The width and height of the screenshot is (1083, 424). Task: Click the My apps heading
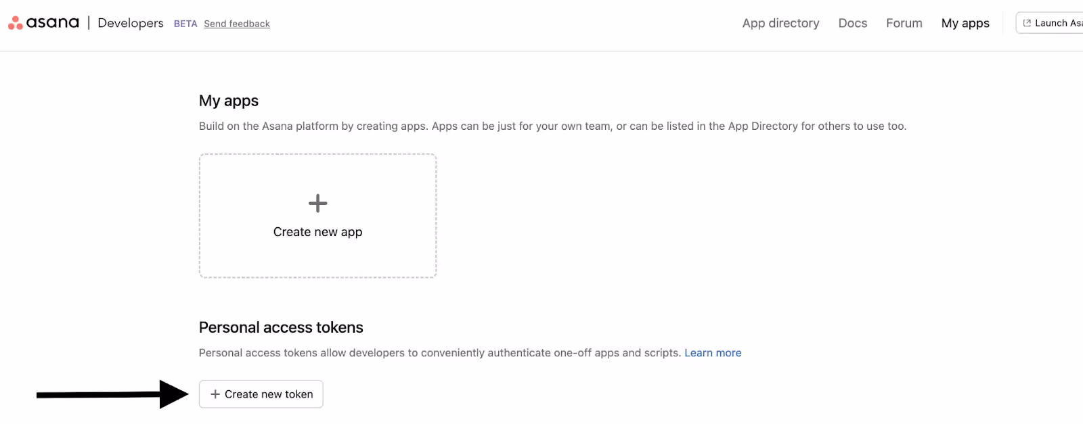click(x=229, y=101)
